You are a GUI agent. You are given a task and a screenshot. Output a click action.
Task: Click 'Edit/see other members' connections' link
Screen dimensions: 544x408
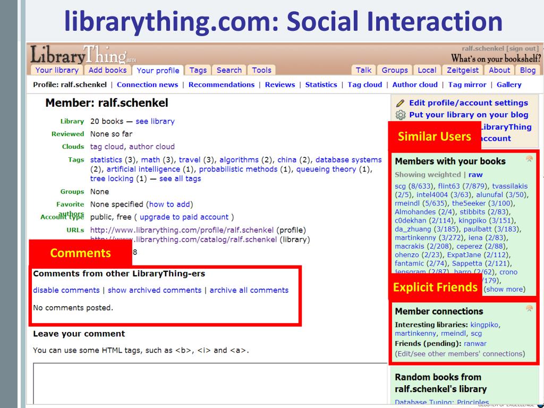pyautogui.click(x=460, y=354)
